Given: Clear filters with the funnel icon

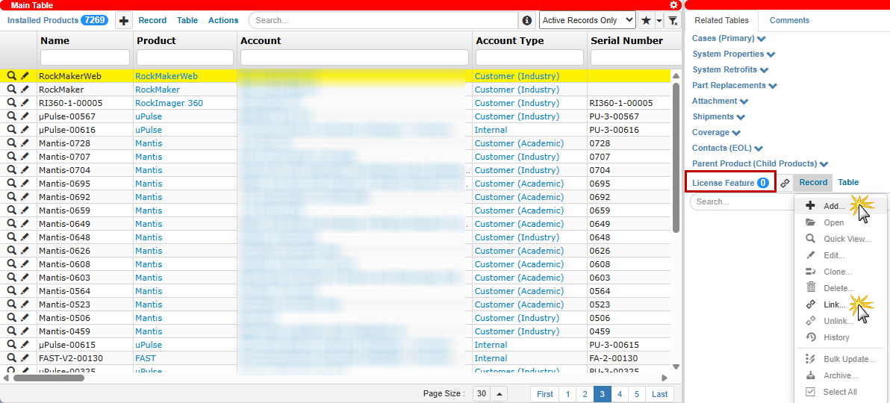Looking at the screenshot, I should [x=673, y=20].
